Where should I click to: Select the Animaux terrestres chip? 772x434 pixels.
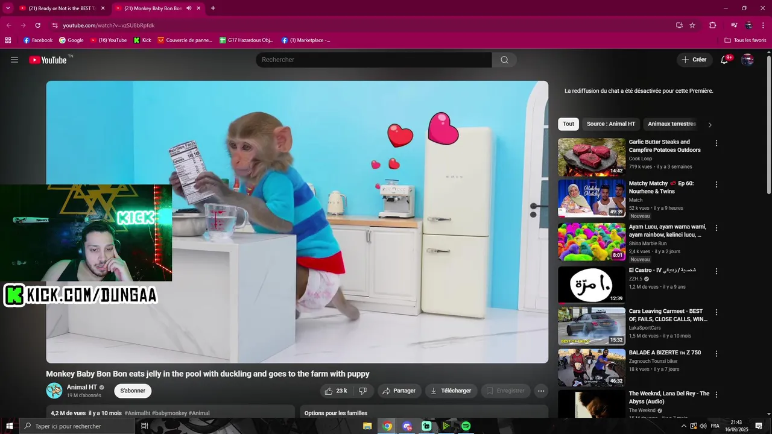672,124
